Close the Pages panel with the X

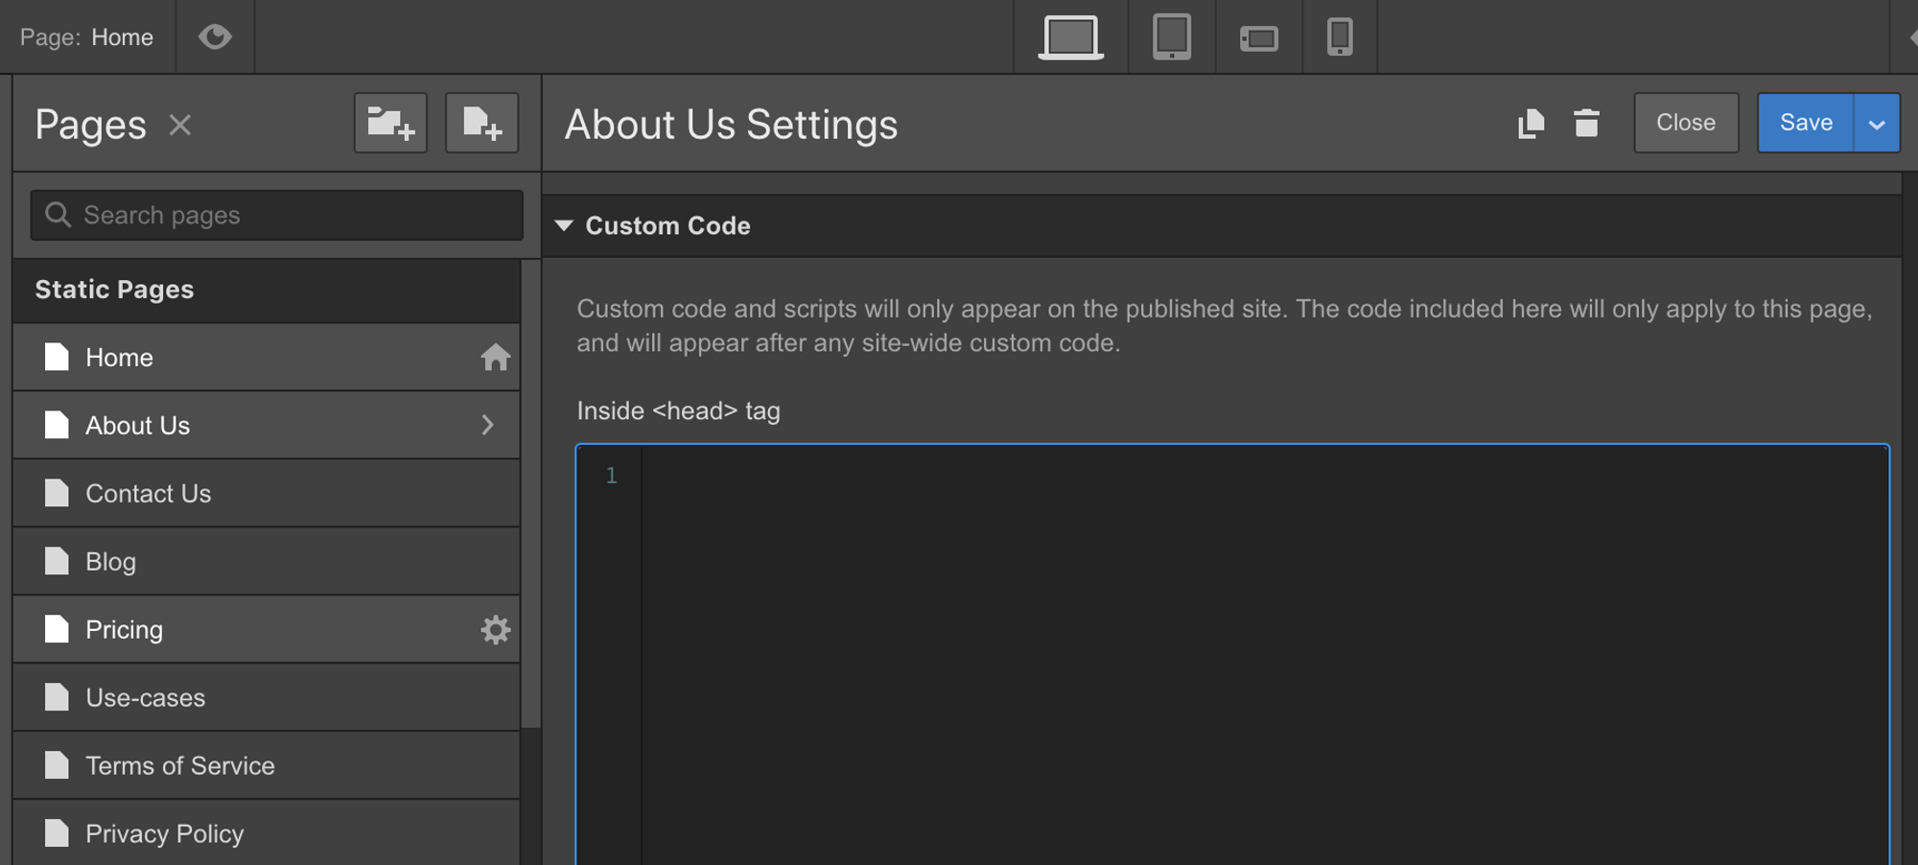[179, 125]
